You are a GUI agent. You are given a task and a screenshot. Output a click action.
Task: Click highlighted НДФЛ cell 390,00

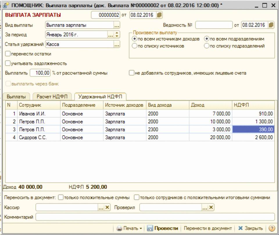coord(253,129)
